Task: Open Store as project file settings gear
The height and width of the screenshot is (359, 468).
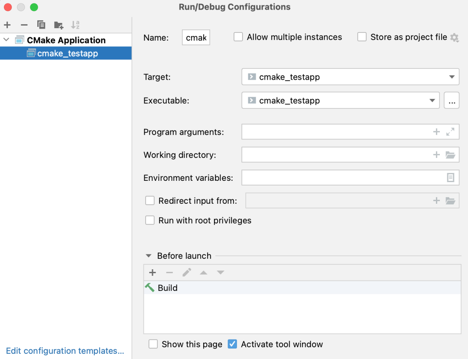Action: point(454,38)
